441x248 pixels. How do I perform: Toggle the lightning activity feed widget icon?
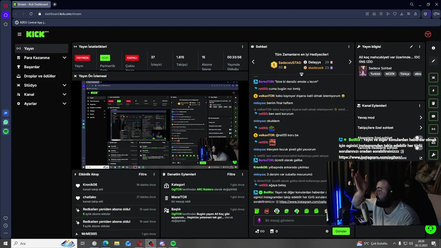click(433, 91)
